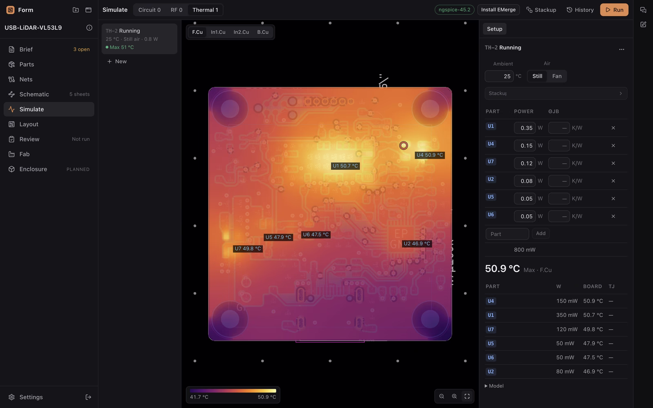Remove U5 from the power list
The height and width of the screenshot is (408, 653).
click(613, 199)
